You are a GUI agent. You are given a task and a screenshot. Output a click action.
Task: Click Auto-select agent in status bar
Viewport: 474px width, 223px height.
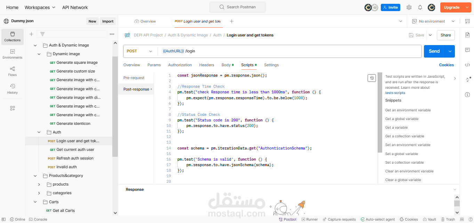point(378,219)
